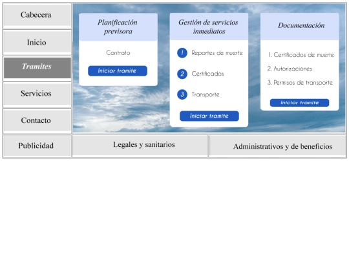
Task: Start tramite under Planificación previsora
Action: point(118,71)
